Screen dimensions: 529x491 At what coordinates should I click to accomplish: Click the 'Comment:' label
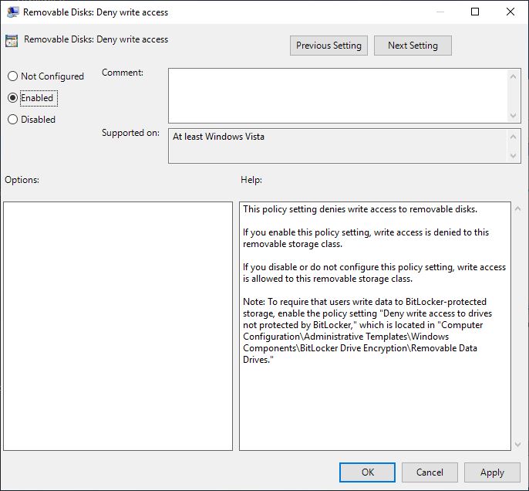pyautogui.click(x=123, y=73)
